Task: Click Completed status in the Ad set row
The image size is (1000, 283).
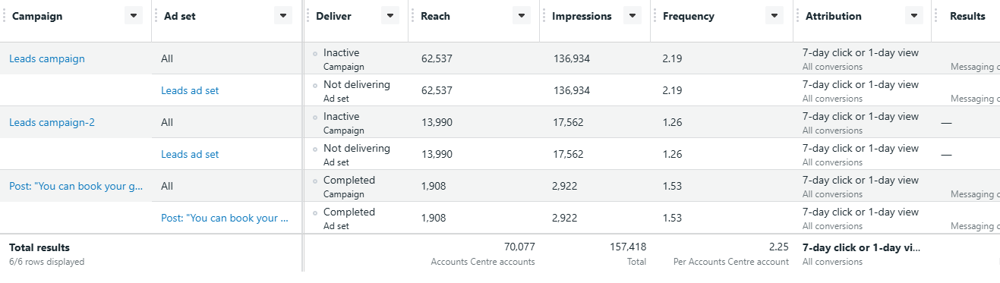Action: (x=349, y=212)
